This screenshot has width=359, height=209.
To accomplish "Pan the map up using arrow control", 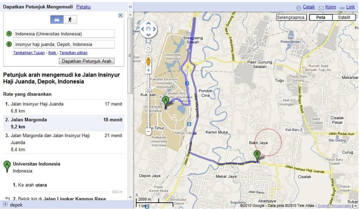I will (x=148, y=24).
